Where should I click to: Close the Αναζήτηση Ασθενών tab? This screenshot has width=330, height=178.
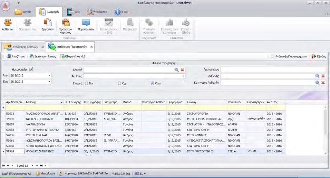point(43,47)
